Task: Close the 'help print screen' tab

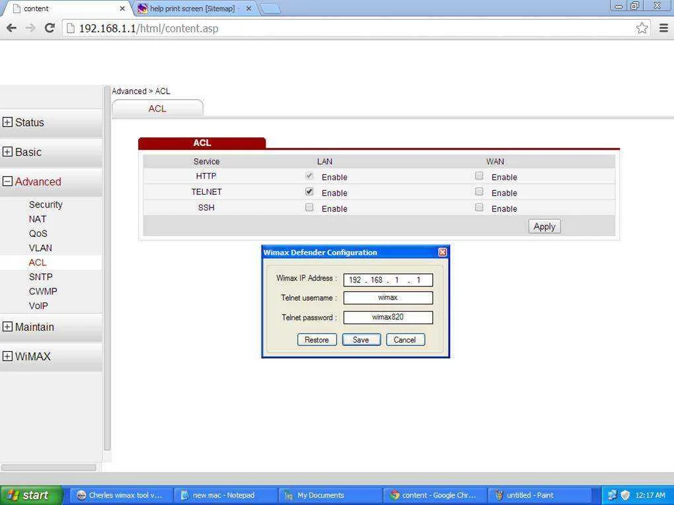Action: (x=248, y=8)
